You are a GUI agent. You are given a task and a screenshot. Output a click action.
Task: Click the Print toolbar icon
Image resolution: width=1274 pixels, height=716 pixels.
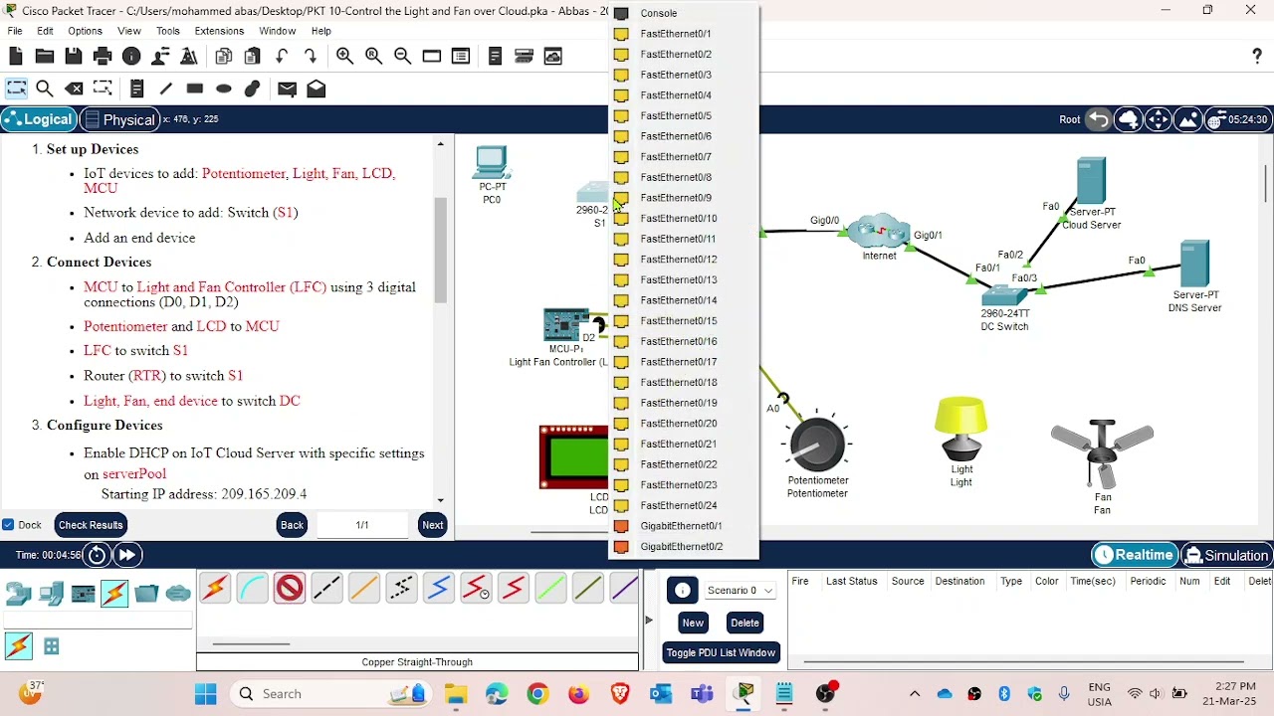pyautogui.click(x=103, y=57)
